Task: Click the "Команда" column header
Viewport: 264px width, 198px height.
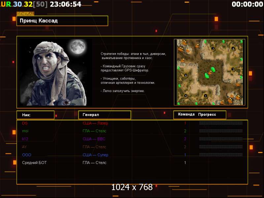Action: tap(186, 114)
